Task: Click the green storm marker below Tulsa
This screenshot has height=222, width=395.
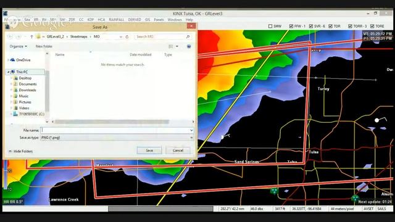Action: [x=274, y=191]
